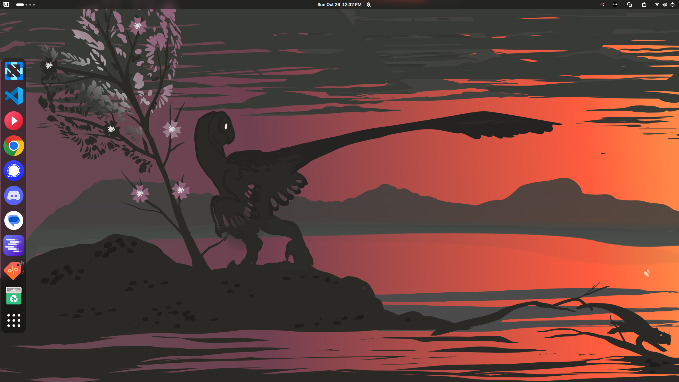Click the Wi-Fi status icon
The image size is (679, 382).
coord(657,5)
